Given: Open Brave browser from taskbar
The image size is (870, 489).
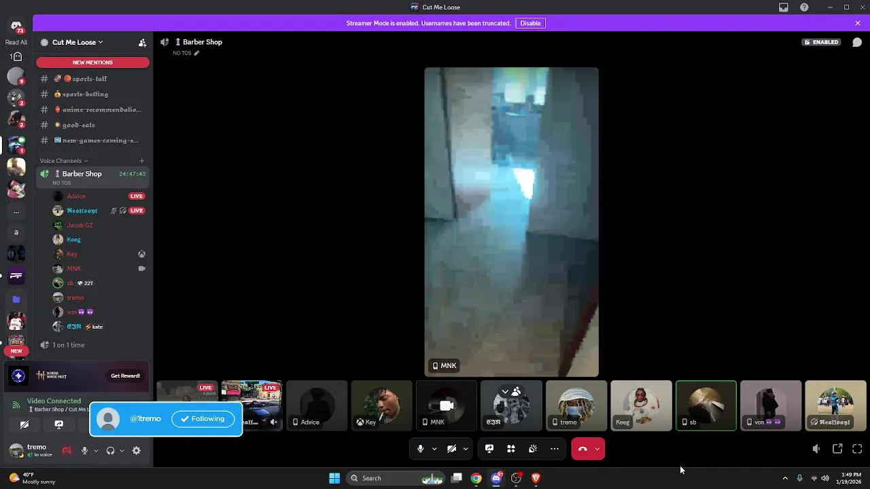Looking at the screenshot, I should point(536,478).
